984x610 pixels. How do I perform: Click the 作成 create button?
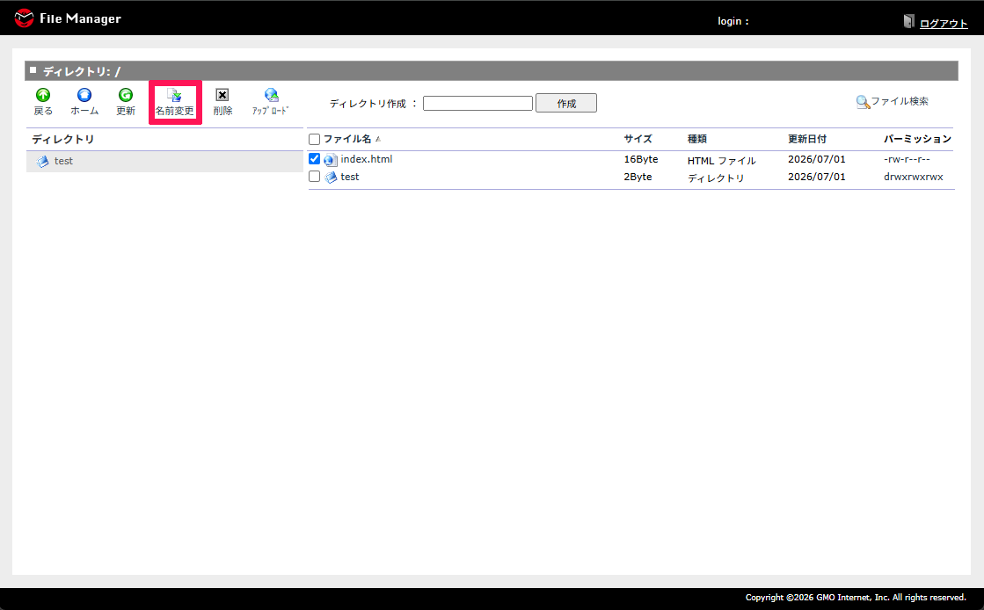pos(566,103)
